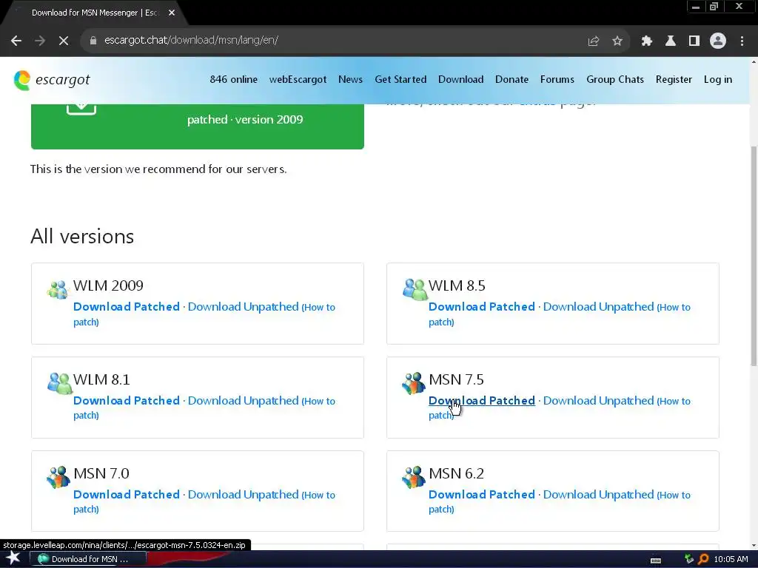Download Unpatched MSN 7.5
The height and width of the screenshot is (568, 758).
598,400
